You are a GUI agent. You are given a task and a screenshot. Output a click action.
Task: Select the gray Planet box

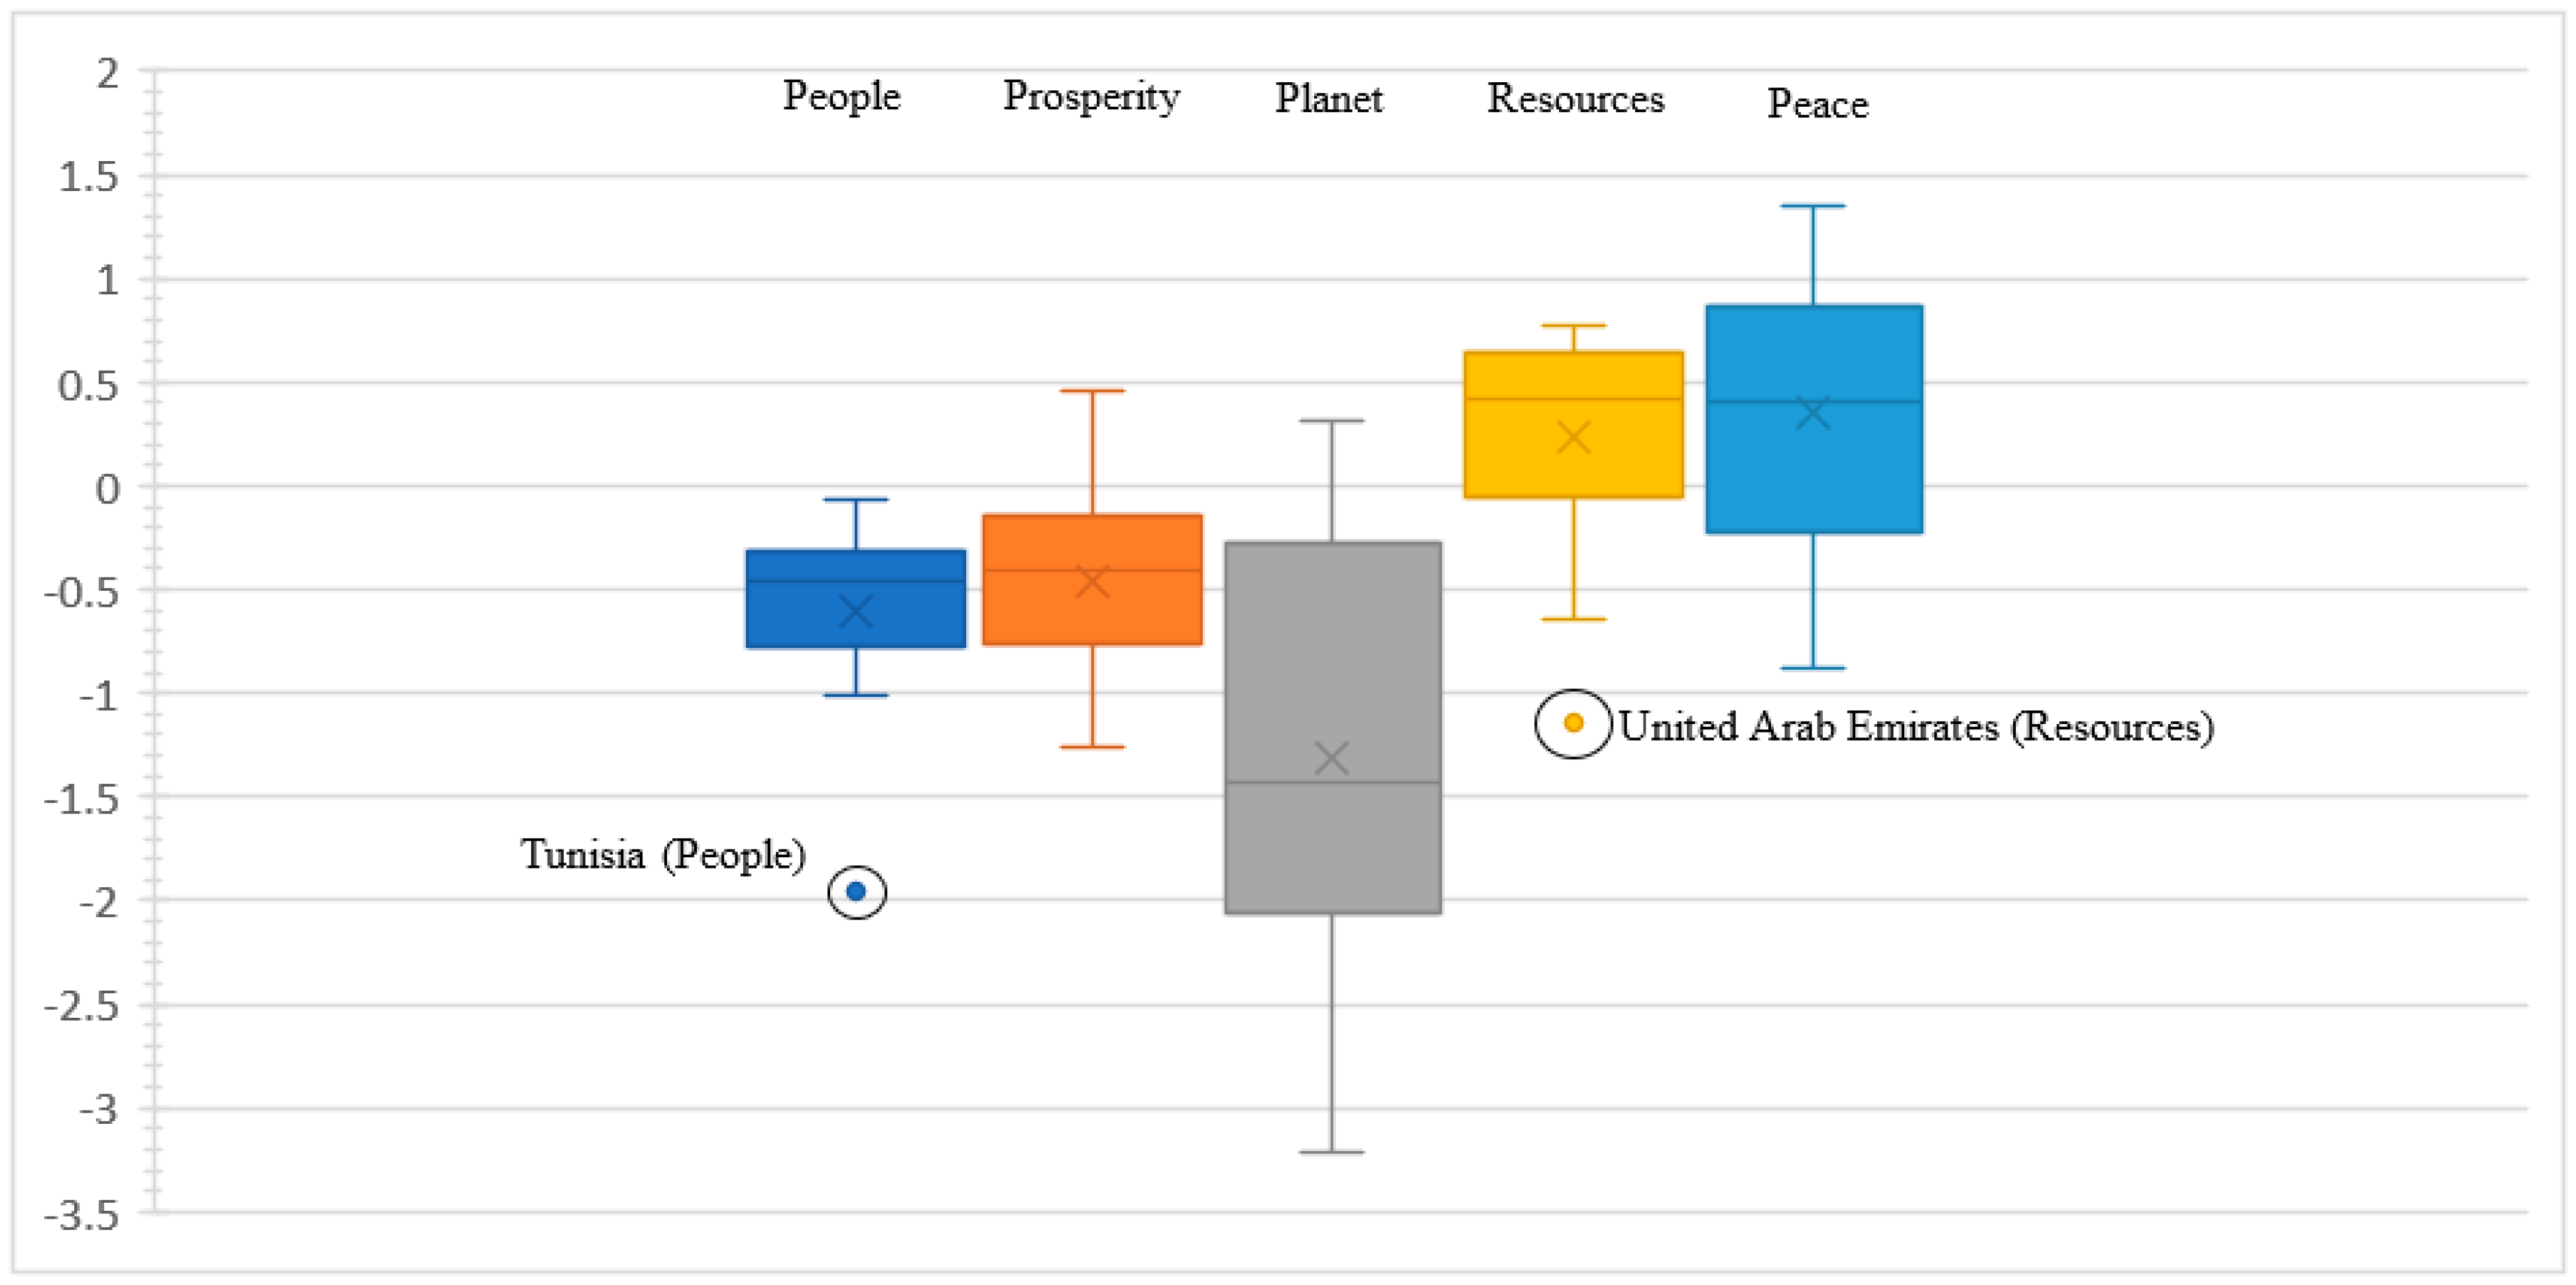click(x=1333, y=728)
